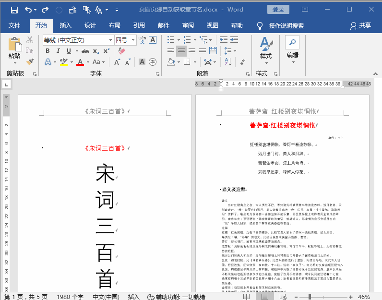Start a bulleted list

171,39
